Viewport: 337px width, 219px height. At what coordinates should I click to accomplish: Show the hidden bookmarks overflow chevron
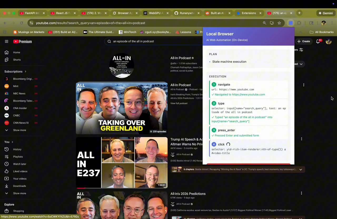[x=300, y=32]
